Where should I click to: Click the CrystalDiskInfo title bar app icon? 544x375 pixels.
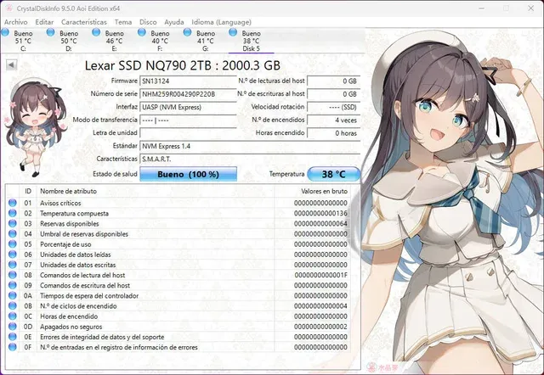pos(9,8)
